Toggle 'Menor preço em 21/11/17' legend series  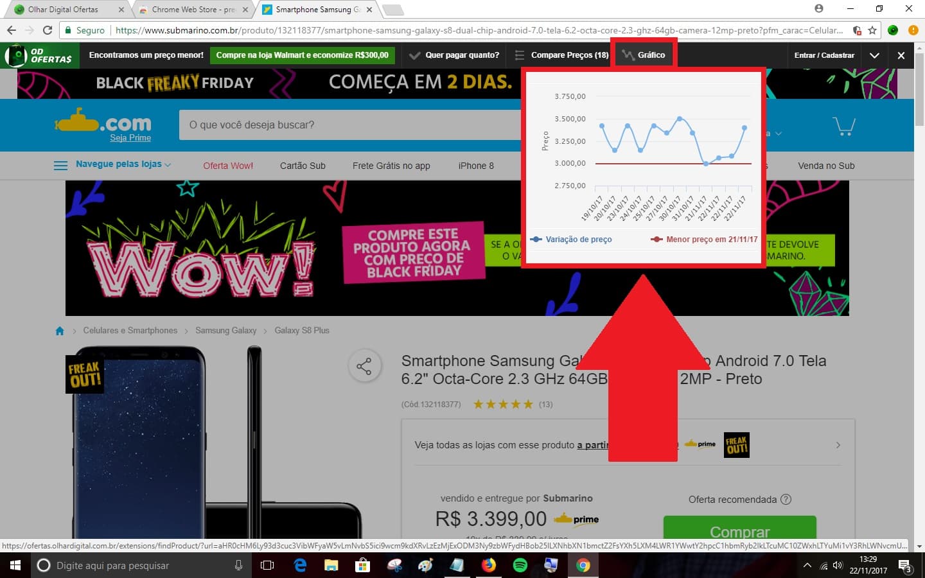coord(704,240)
